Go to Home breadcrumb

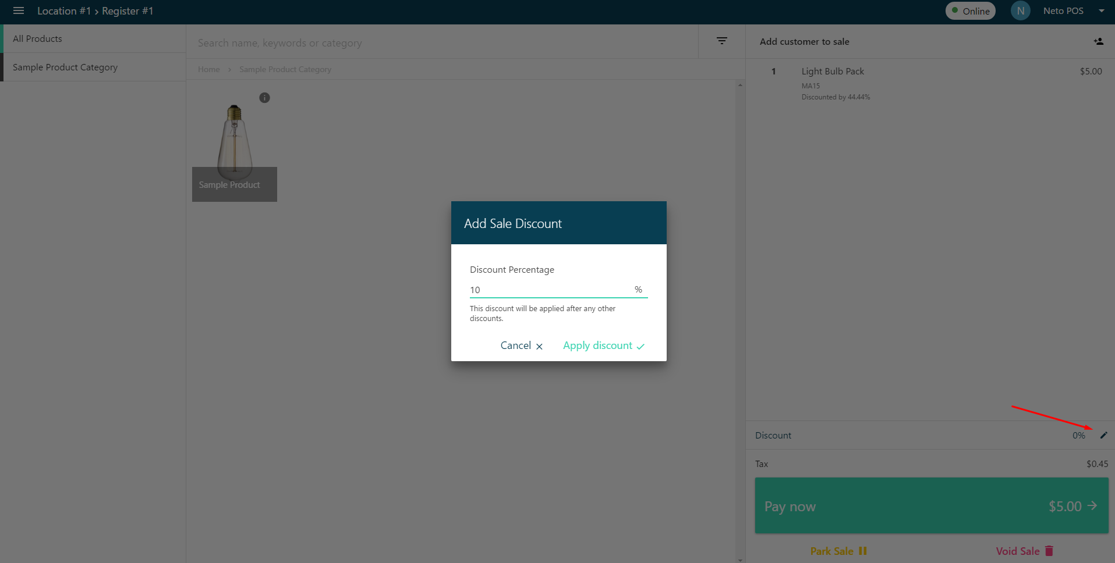[209, 69]
